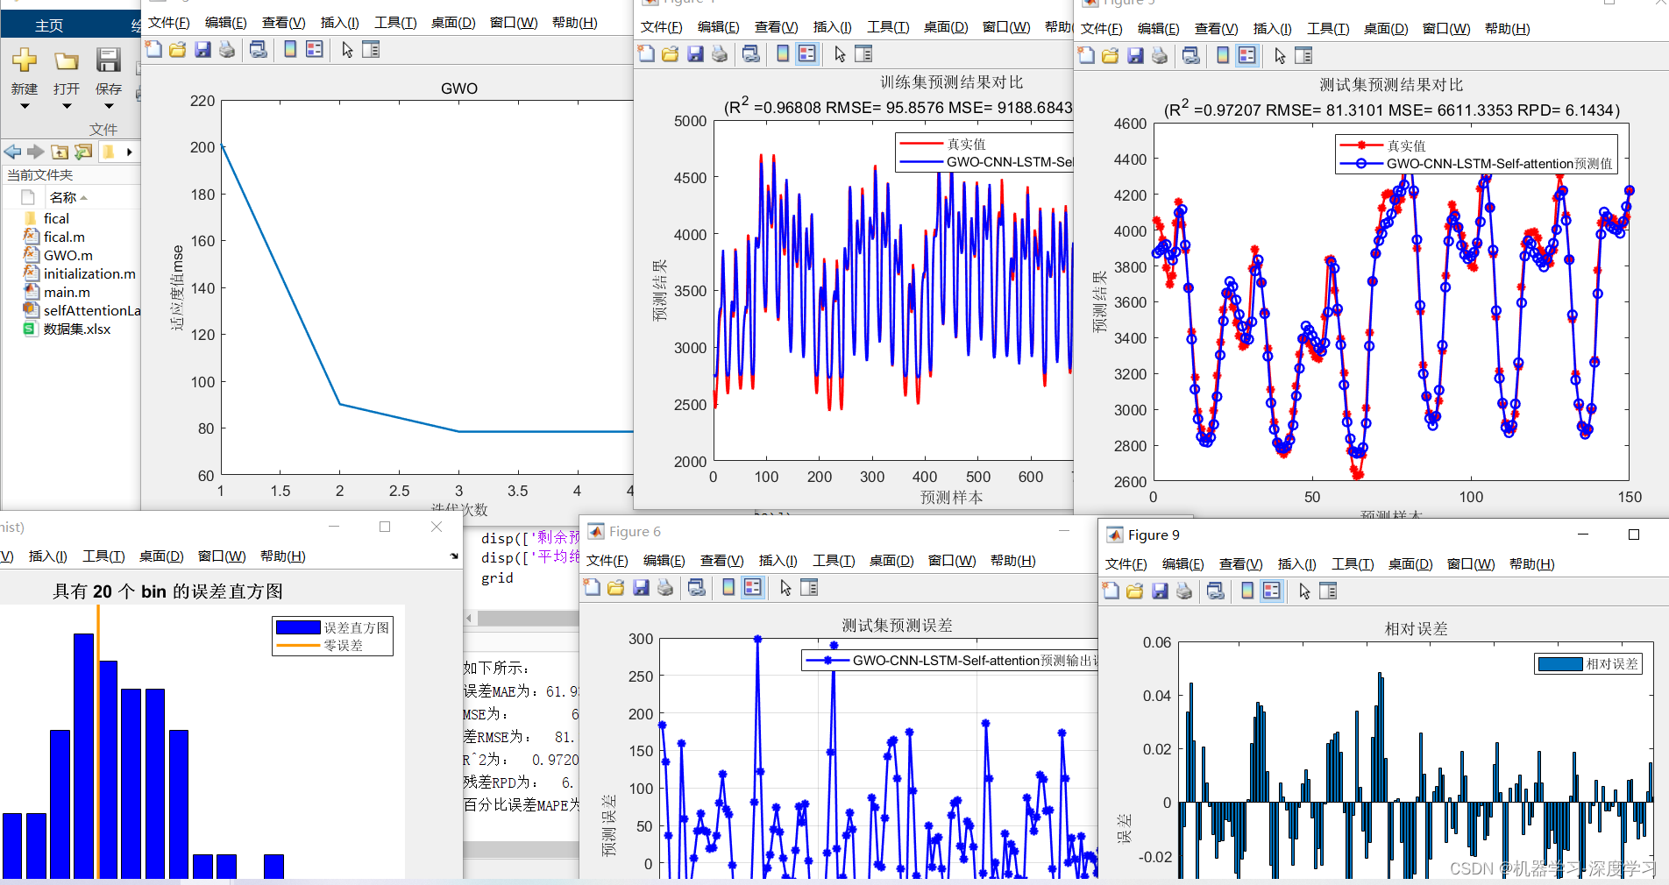Select main.m in the current folder
The width and height of the screenshot is (1669, 885).
(x=67, y=292)
